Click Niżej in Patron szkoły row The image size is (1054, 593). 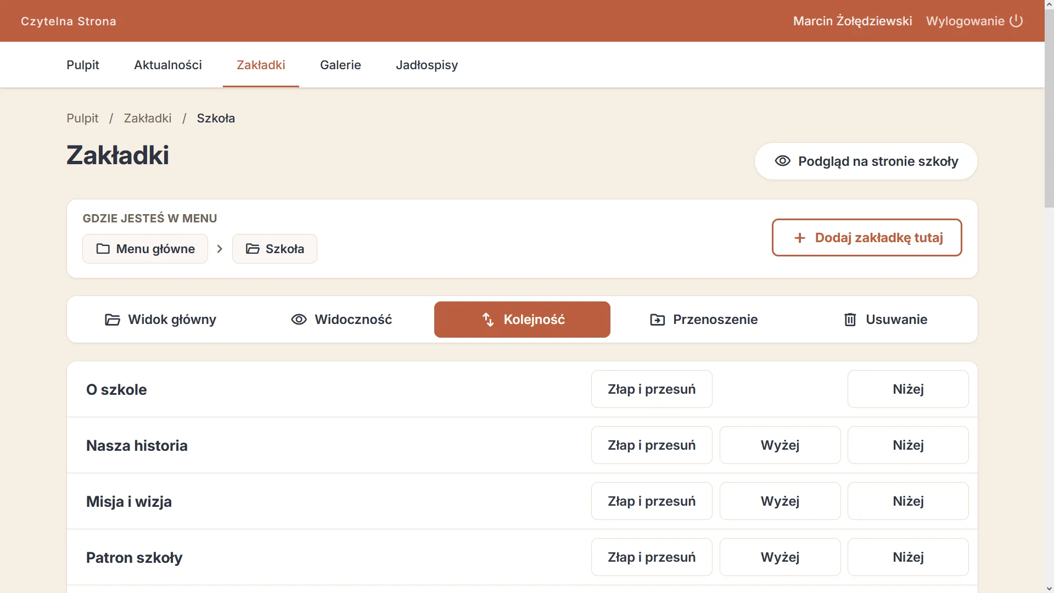908,557
